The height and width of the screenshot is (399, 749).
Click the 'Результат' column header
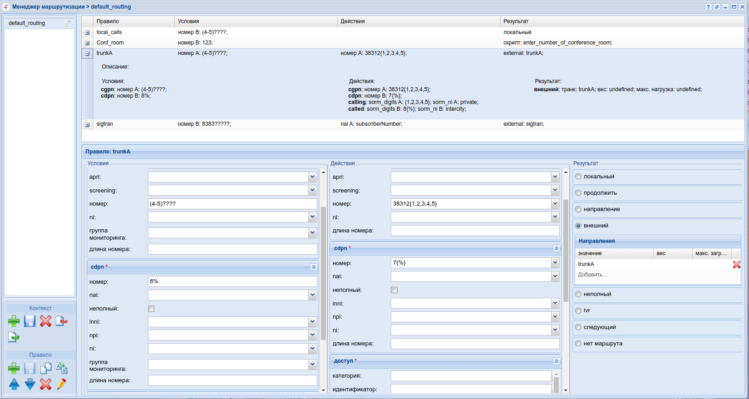(x=516, y=21)
